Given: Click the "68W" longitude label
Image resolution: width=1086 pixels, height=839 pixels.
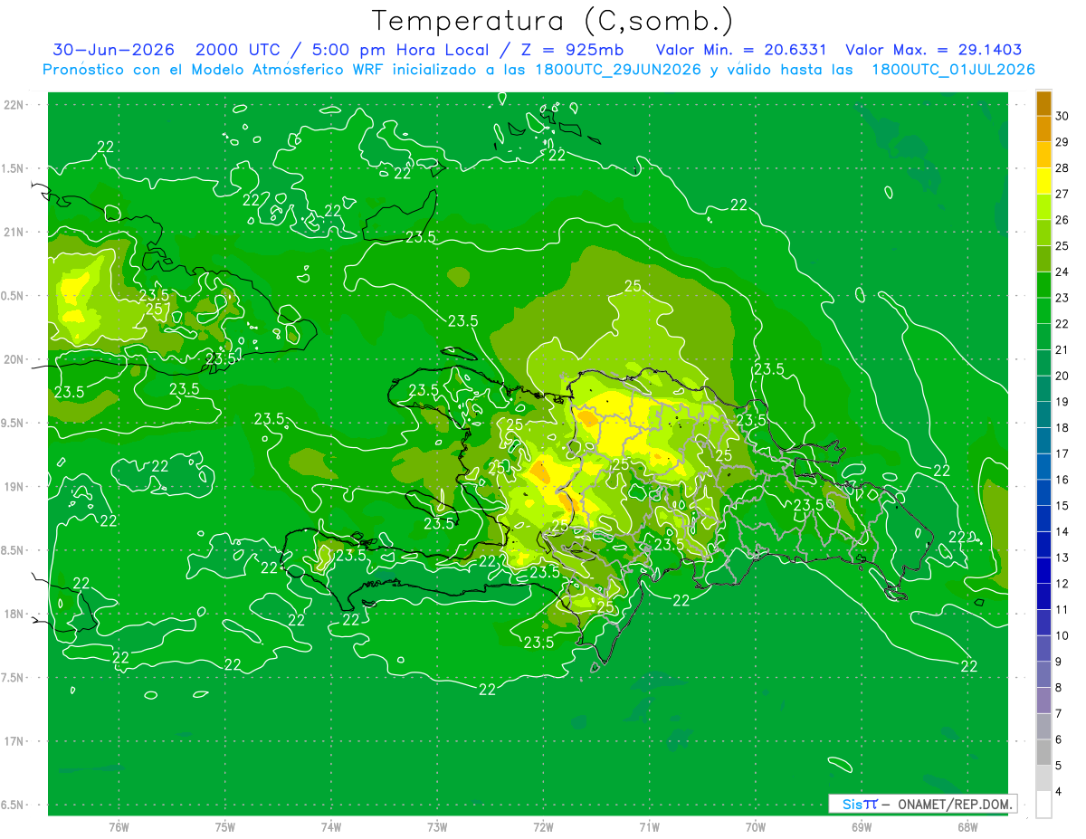Looking at the screenshot, I should point(967,826).
